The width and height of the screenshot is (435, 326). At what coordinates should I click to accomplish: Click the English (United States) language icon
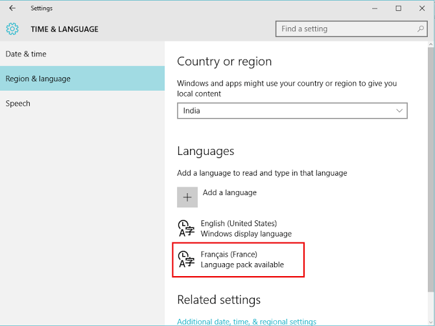pyautogui.click(x=186, y=228)
